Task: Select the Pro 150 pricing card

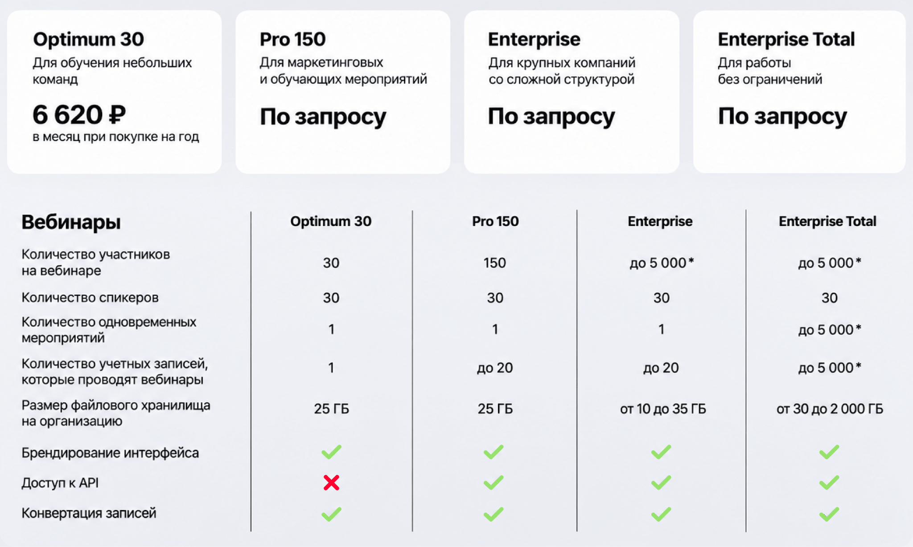Action: [343, 92]
